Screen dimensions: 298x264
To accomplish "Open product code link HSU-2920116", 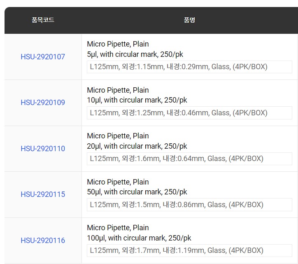I will [x=43, y=241].
